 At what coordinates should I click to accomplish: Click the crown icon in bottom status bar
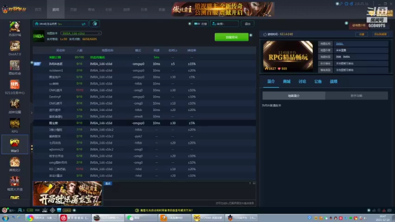click(x=45, y=210)
